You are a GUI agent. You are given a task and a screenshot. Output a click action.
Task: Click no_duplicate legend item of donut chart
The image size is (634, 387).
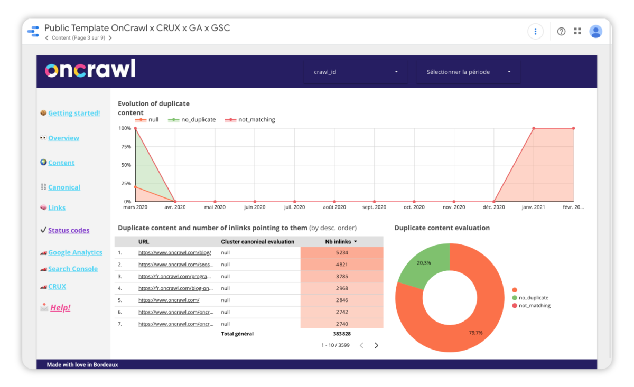tap(530, 298)
